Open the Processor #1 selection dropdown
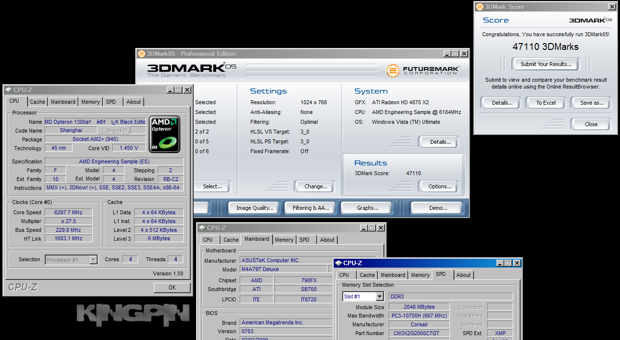Image resolution: width=620 pixels, height=340 pixels. click(93, 260)
